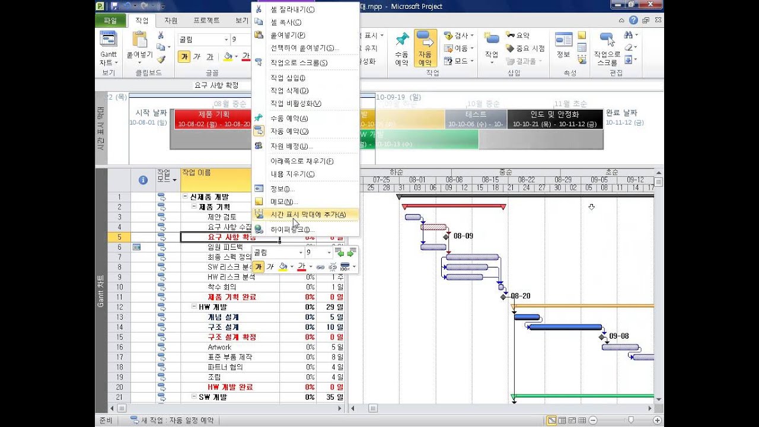The height and width of the screenshot is (427, 759).
Task: Collapse the 신제품 개발 summary task
Action: 185,197
